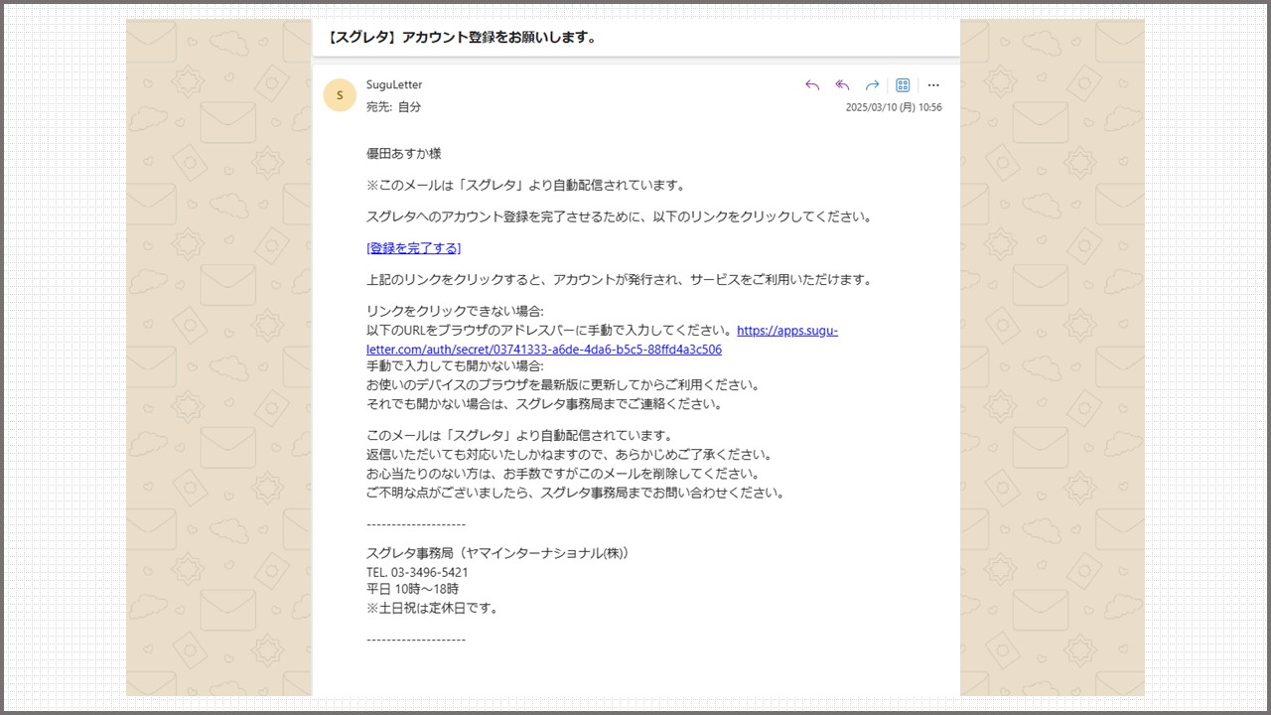
Task: Click the Forward arrow icon
Action: pyautogui.click(x=872, y=85)
